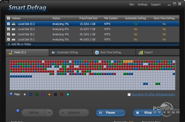Click the greyed Analyze button
Screen dimensions: 185x122
pyautogui.click(x=74, y=113)
